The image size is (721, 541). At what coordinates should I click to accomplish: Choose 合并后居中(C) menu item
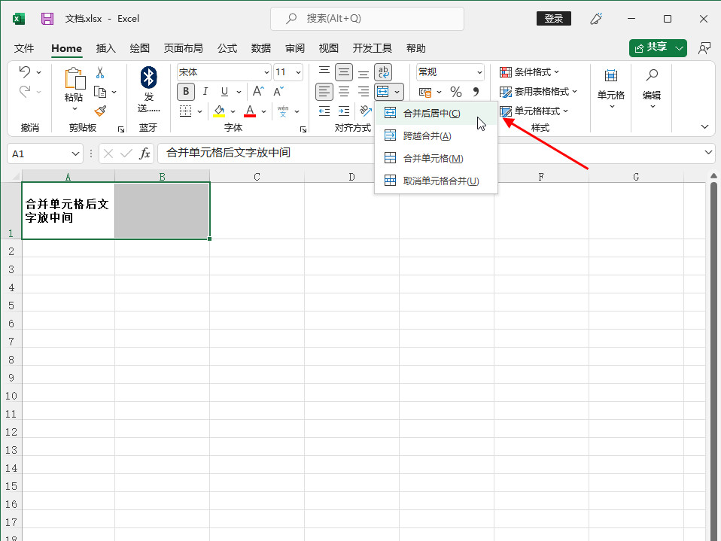pyautogui.click(x=436, y=113)
